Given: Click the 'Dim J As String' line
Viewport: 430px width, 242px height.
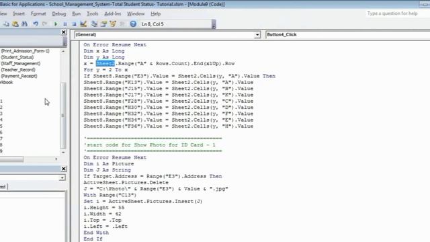Looking at the screenshot, I should pyautogui.click(x=107, y=170).
